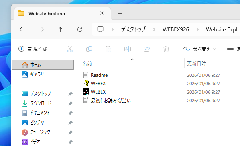Click デスクトップ in the address breadcrumb
This screenshot has height=146, width=240.
tap(133, 29)
